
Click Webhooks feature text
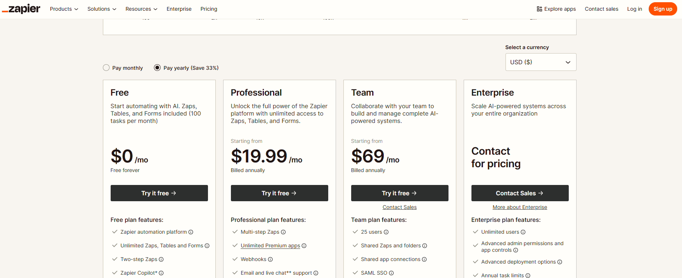point(253,259)
